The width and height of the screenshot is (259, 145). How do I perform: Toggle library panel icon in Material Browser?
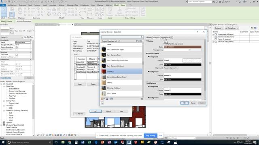pos(137,41)
